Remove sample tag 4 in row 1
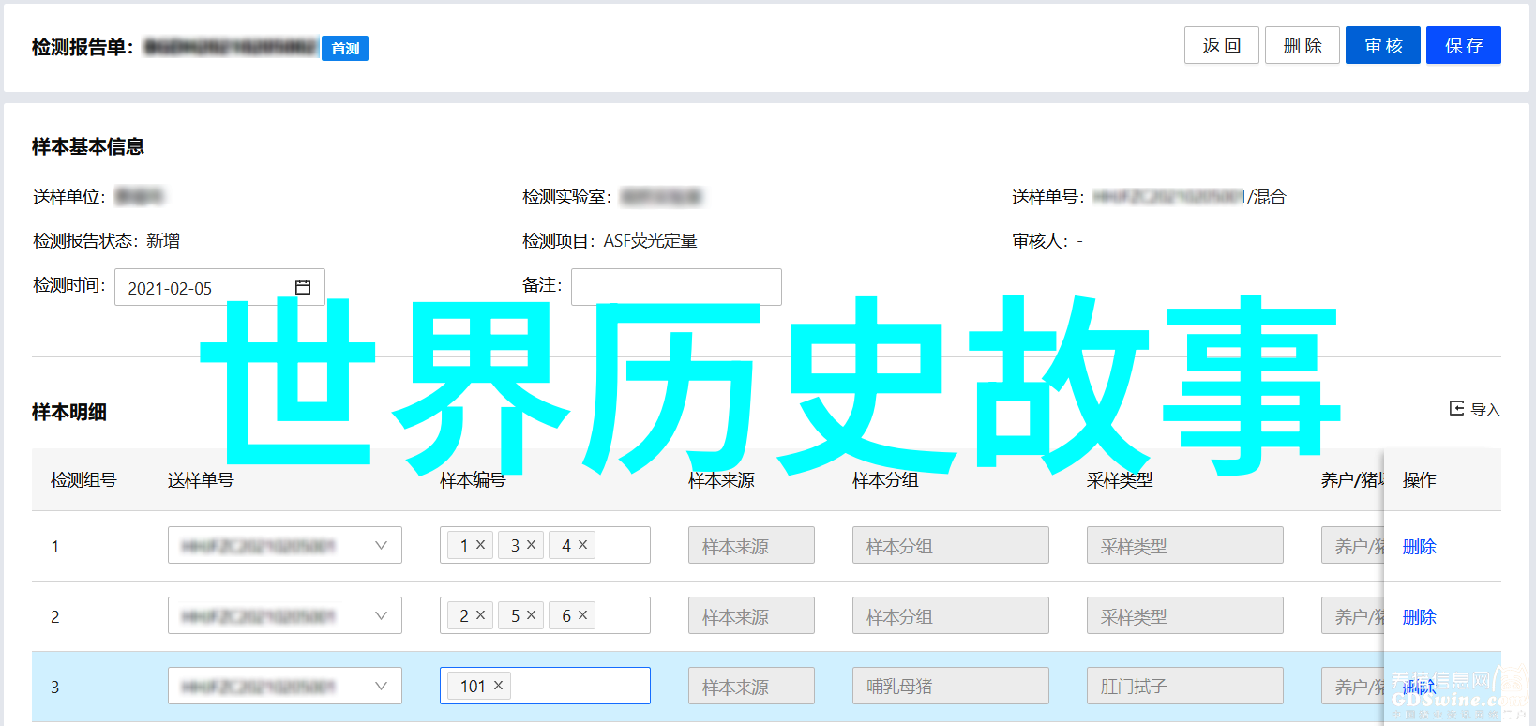The image size is (1536, 726). (x=582, y=544)
